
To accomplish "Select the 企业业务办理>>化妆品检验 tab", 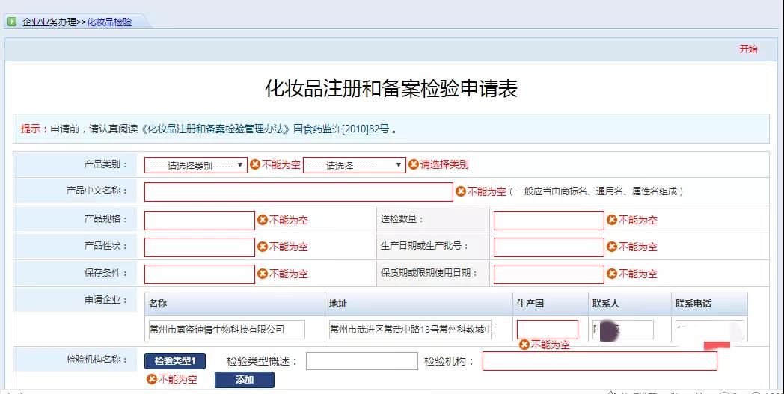I will (77, 22).
